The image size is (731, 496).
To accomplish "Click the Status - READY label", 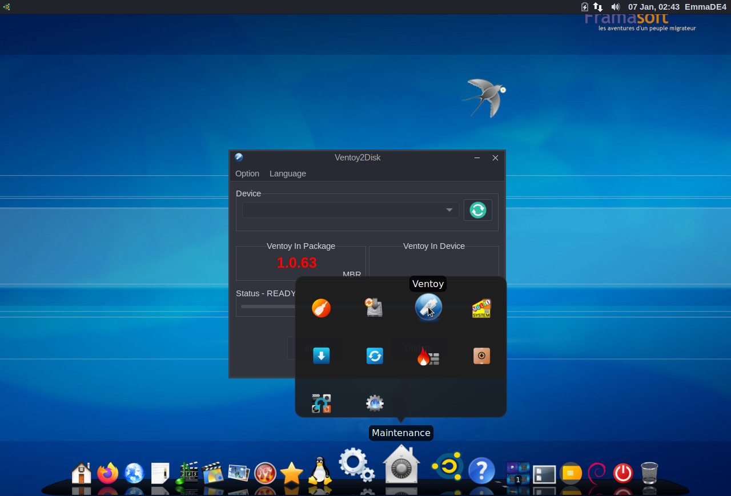I will 266,293.
